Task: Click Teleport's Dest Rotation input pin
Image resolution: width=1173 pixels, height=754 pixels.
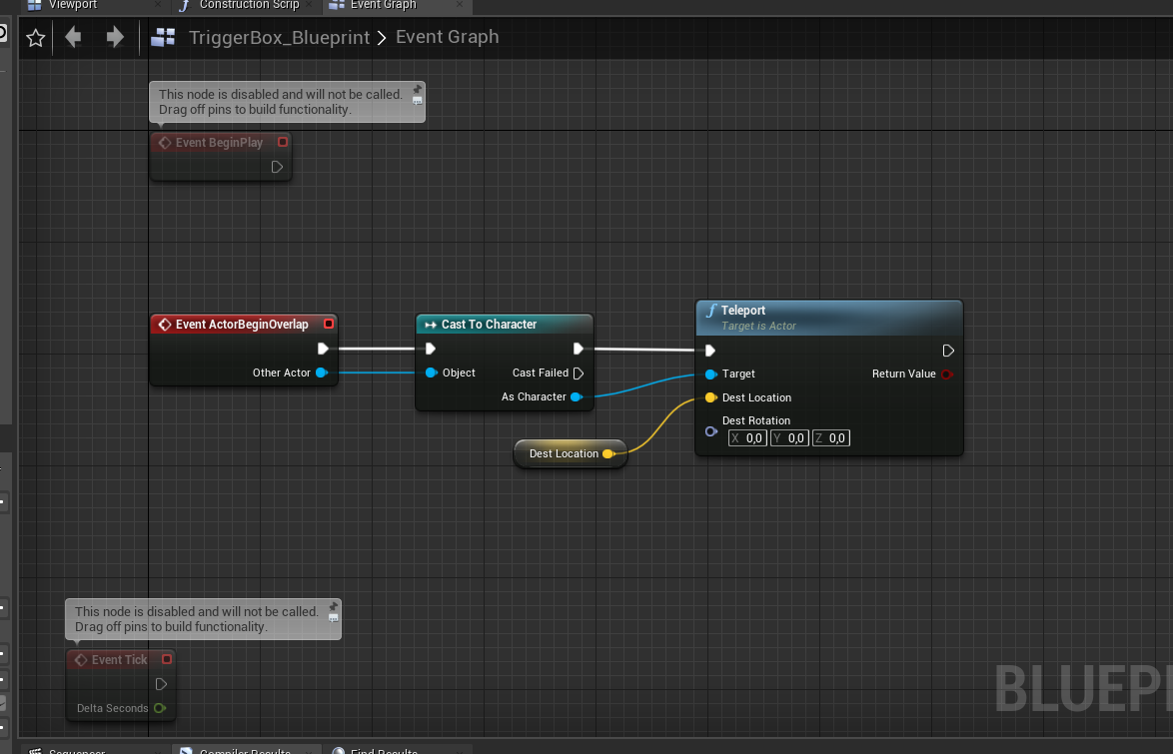Action: 710,431
